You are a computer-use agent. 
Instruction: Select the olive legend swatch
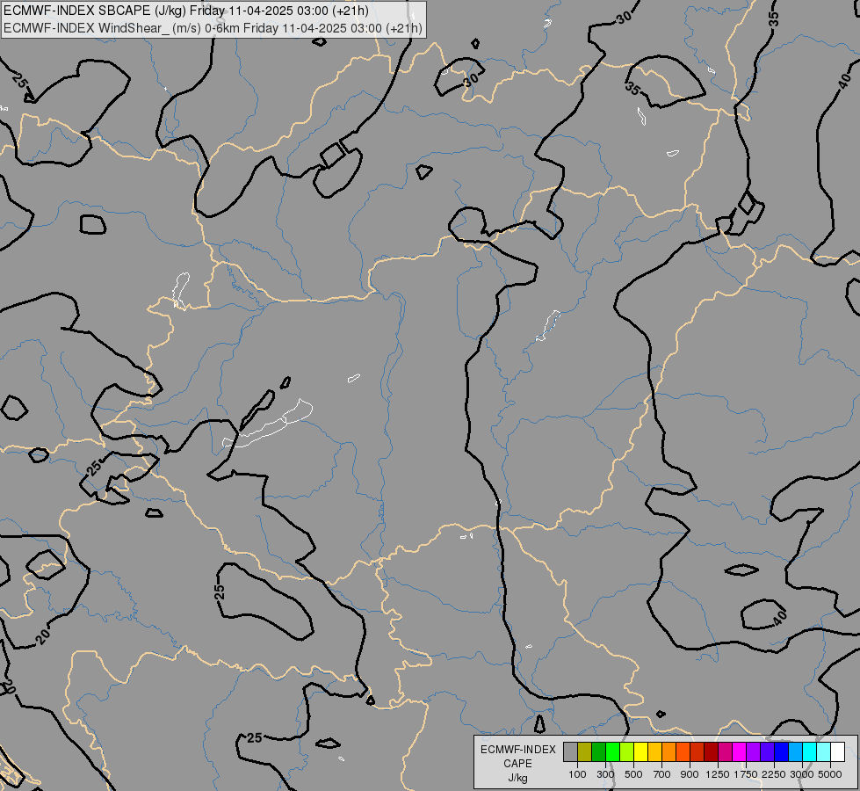(x=585, y=751)
